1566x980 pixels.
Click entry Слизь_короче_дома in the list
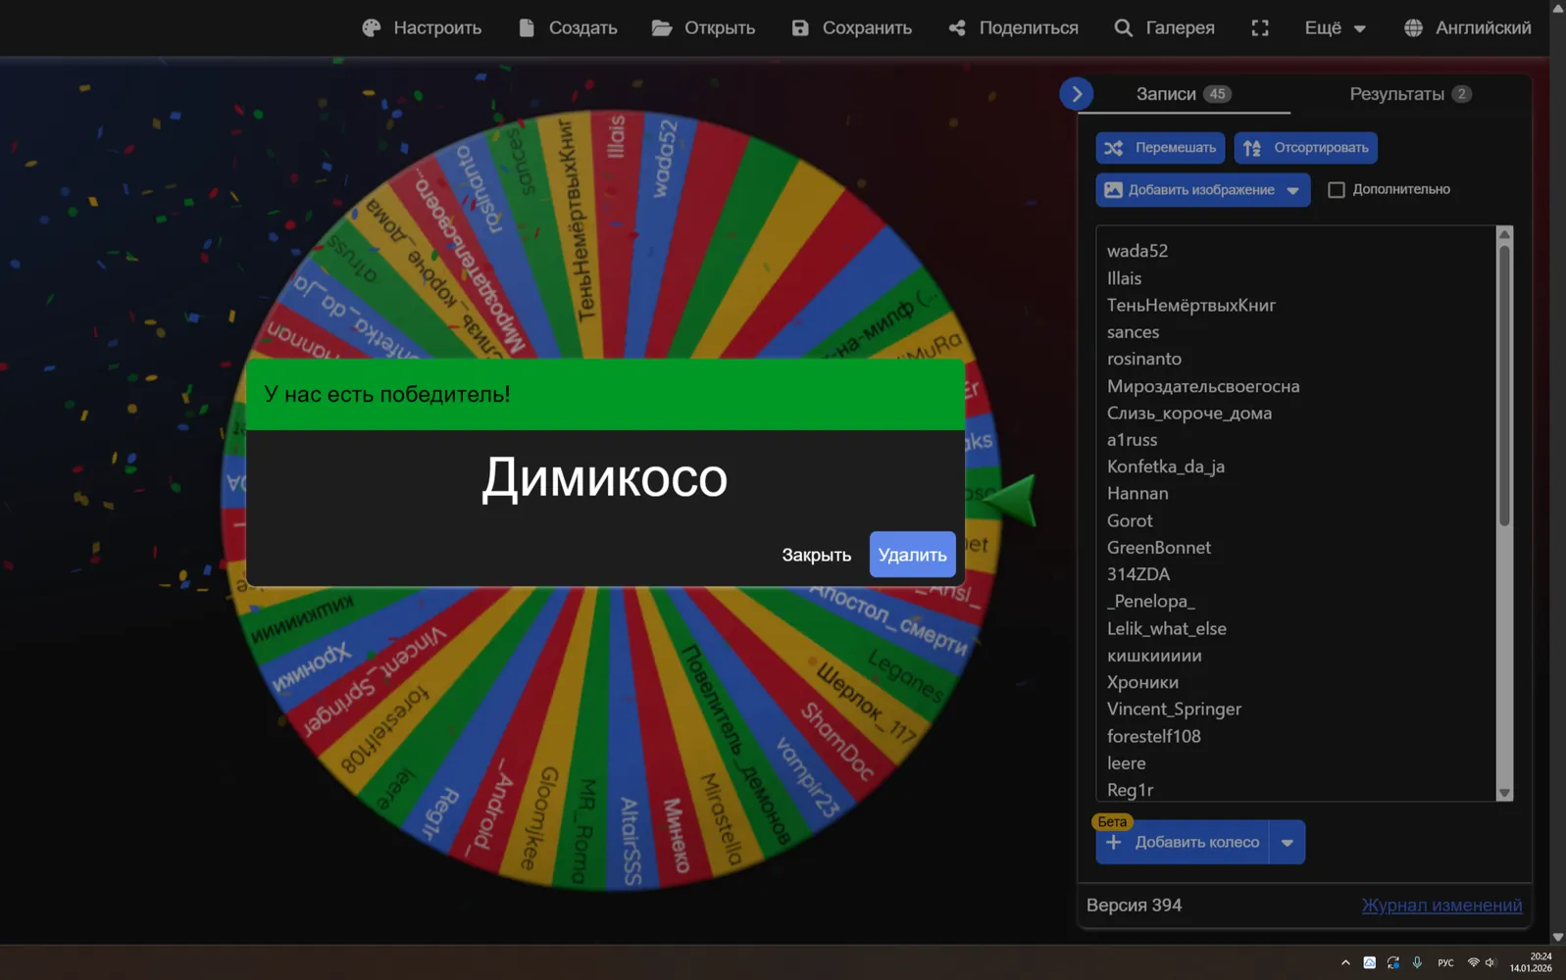click(1189, 413)
